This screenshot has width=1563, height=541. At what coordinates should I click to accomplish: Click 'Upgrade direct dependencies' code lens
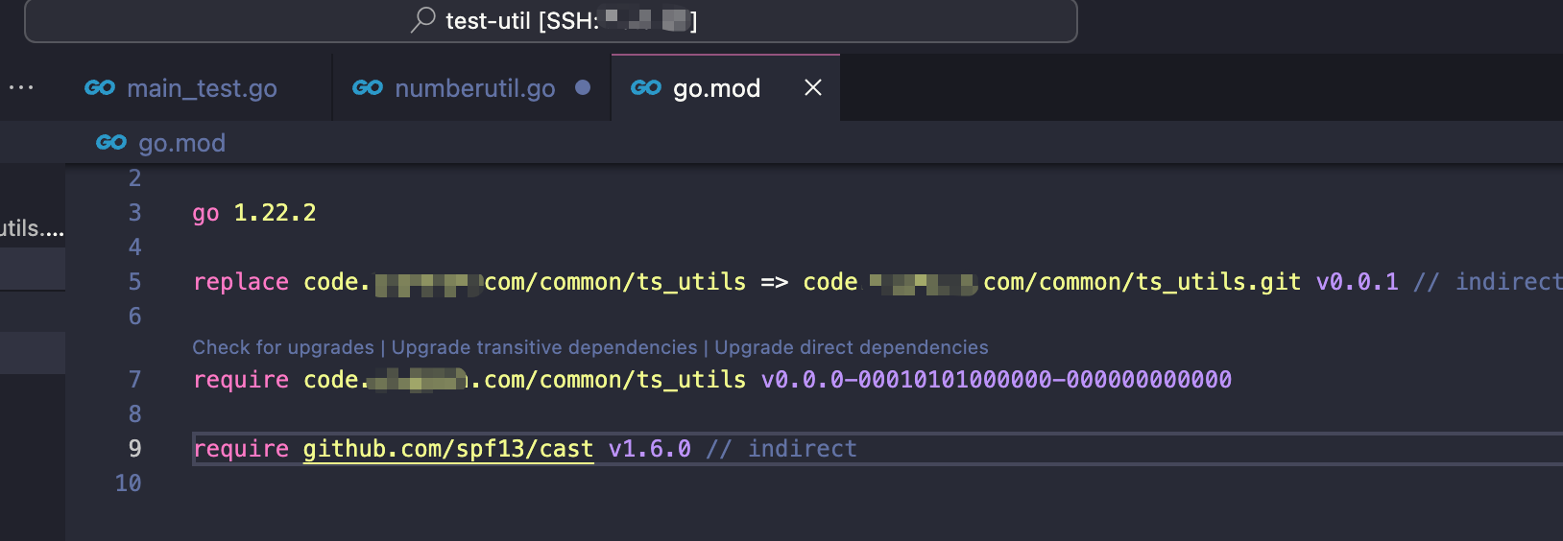click(x=852, y=347)
